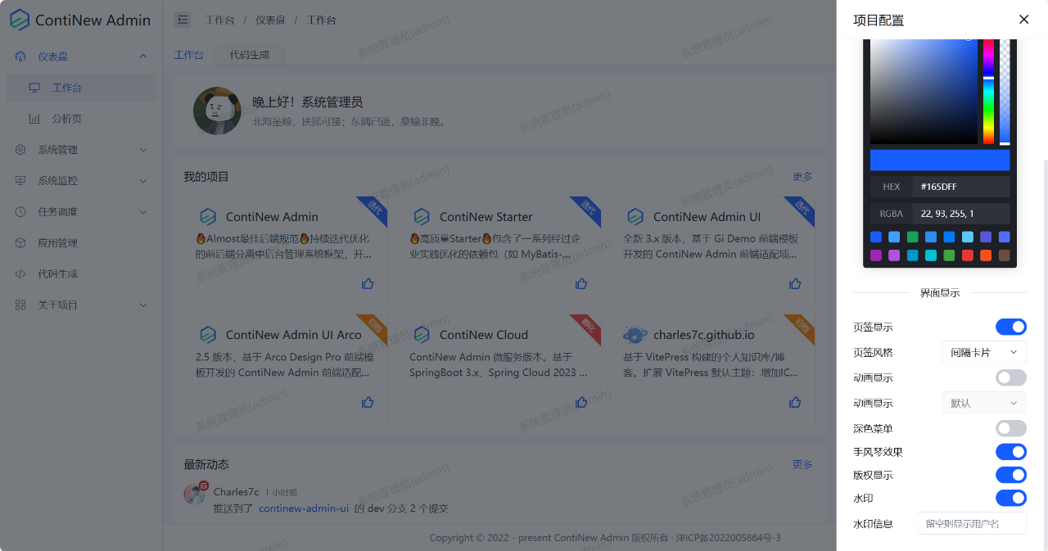Image resolution: width=1048 pixels, height=551 pixels.
Task: Click the clock icon beside 任务调度
Action: pyautogui.click(x=20, y=212)
